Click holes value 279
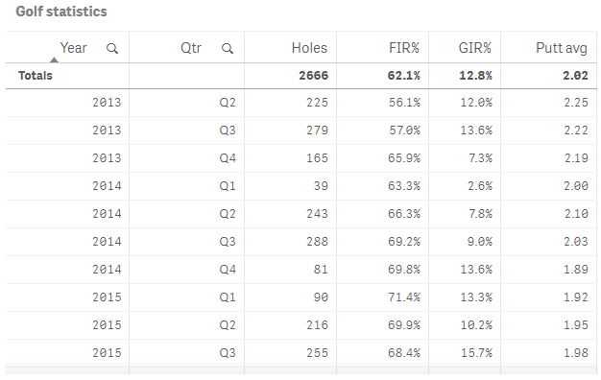 317,131
